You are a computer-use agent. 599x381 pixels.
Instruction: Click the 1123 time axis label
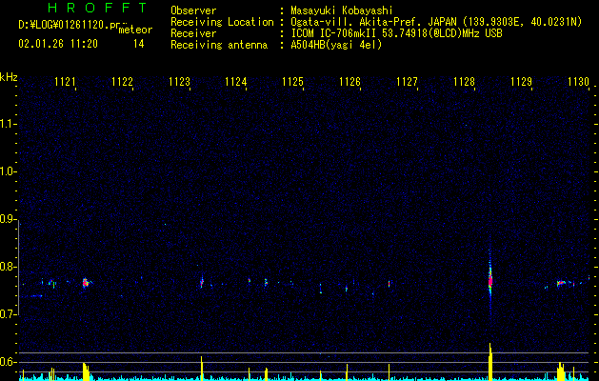(180, 82)
